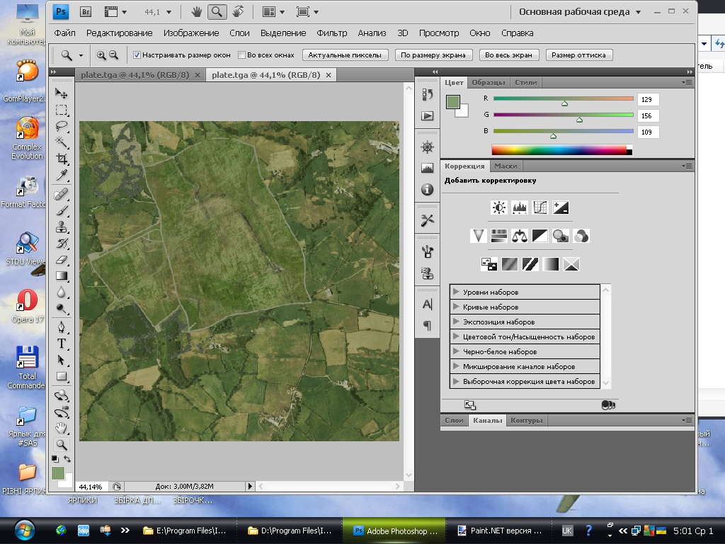Swap foreground and background colors
This screenshot has height=544, width=725.
(67, 459)
